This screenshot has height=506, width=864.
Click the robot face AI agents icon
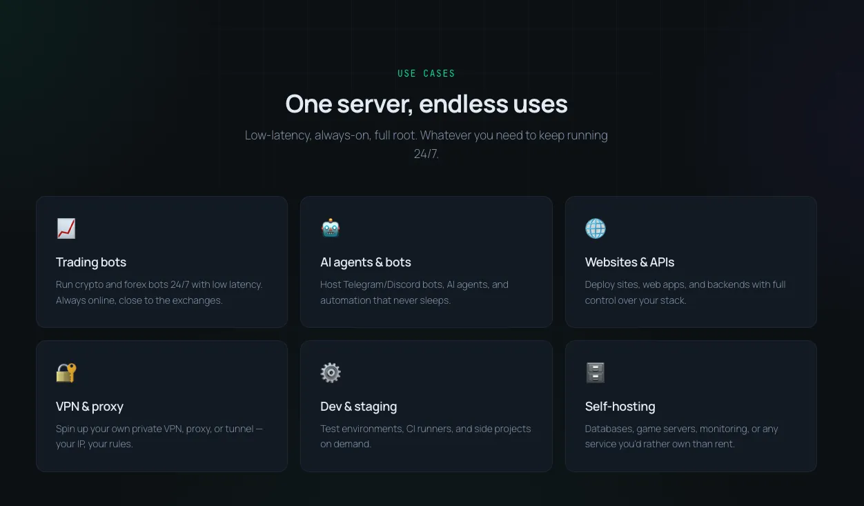(331, 228)
